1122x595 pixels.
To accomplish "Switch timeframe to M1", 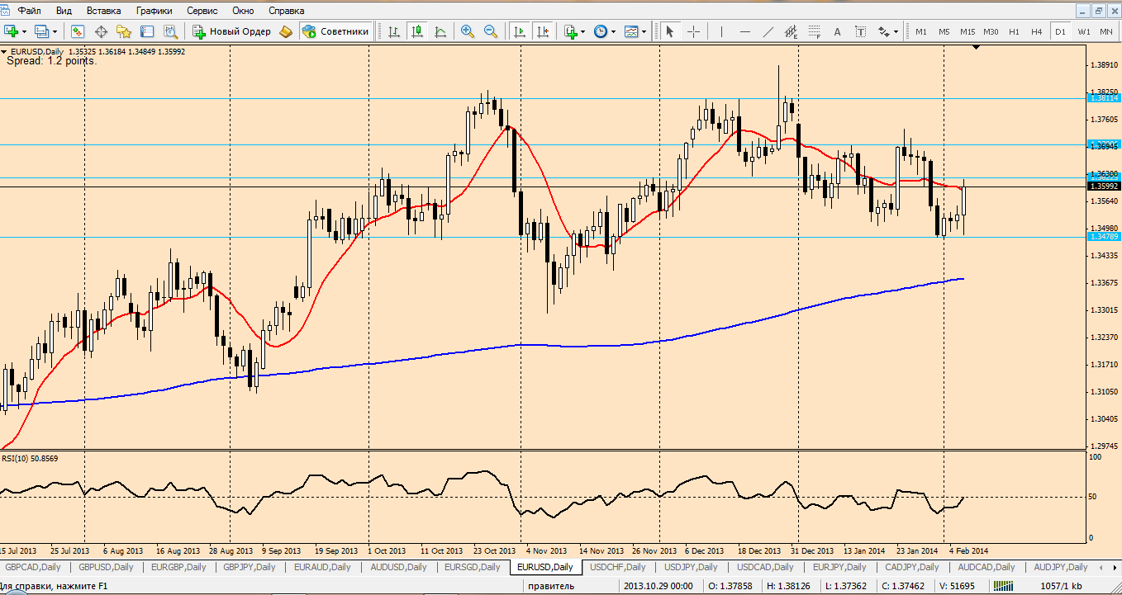I will pyautogui.click(x=920, y=31).
